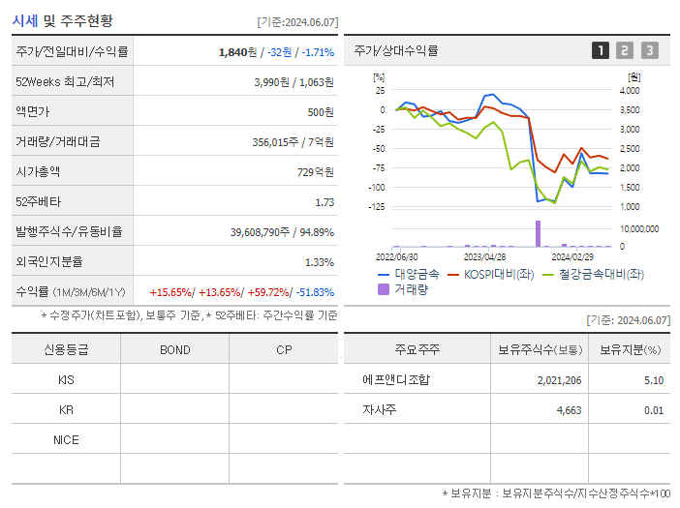Click the 3,990원 / 1,063원 value
680x508 pixels.
coord(294,82)
